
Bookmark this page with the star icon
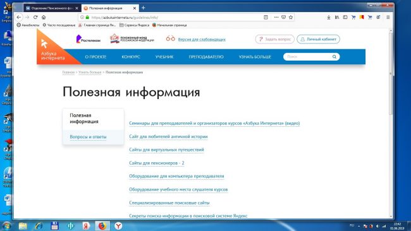click(x=291, y=17)
